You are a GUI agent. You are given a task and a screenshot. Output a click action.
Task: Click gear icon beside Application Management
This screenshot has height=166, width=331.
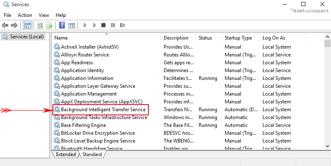point(56,94)
